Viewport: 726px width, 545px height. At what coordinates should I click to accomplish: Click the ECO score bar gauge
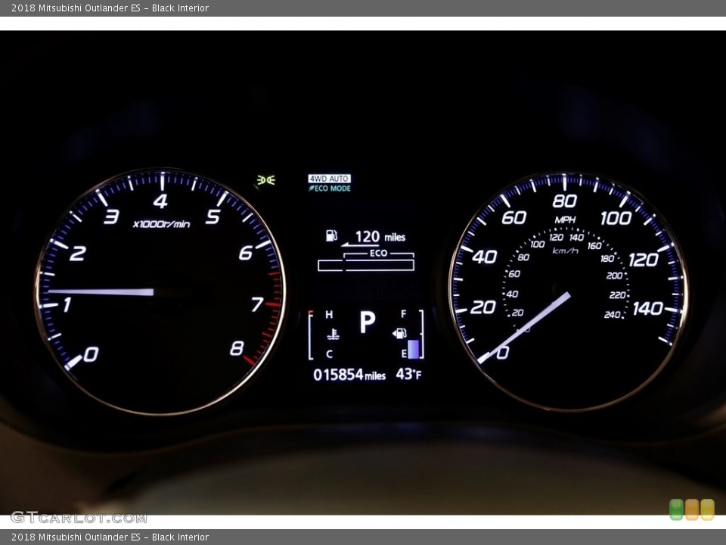click(x=366, y=265)
